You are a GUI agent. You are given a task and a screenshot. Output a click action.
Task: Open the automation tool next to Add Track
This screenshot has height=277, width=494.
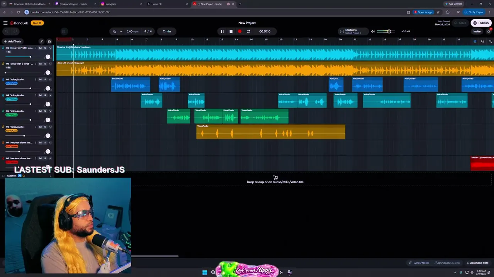pos(42,42)
